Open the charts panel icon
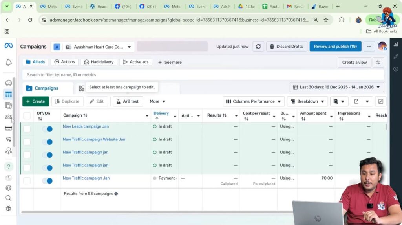This screenshot has width=402, height=225. tap(381, 101)
